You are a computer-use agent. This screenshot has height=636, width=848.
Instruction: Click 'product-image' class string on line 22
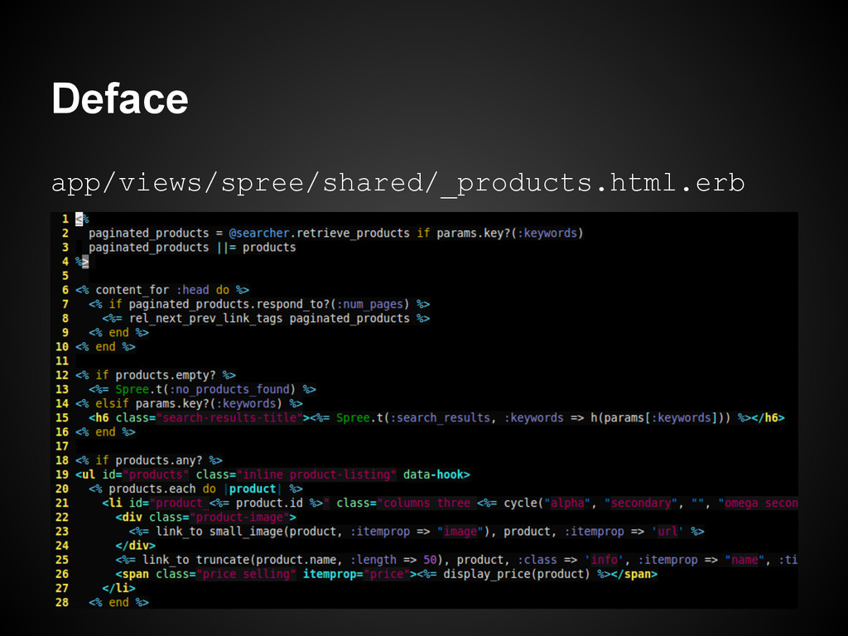click(x=239, y=517)
